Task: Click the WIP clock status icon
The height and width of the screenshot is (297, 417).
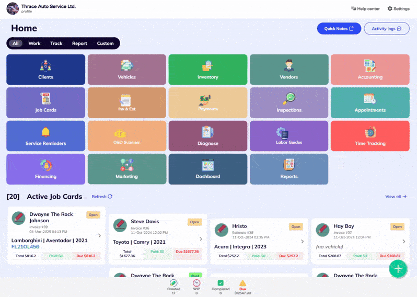Action: pyautogui.click(x=196, y=283)
